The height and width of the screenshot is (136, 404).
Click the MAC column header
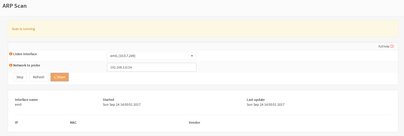73,122
